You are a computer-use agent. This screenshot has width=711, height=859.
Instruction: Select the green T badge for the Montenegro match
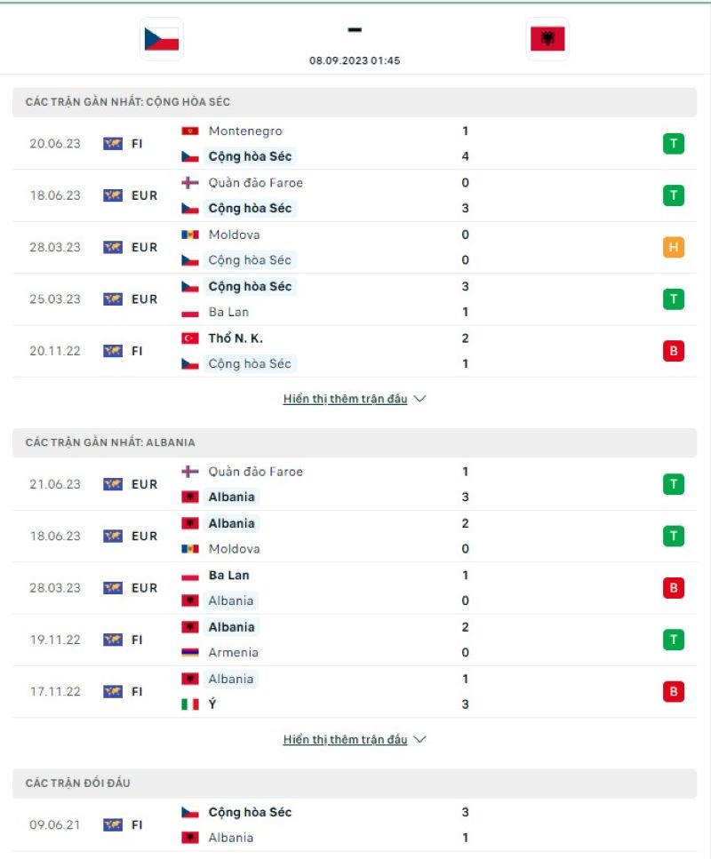(x=674, y=143)
